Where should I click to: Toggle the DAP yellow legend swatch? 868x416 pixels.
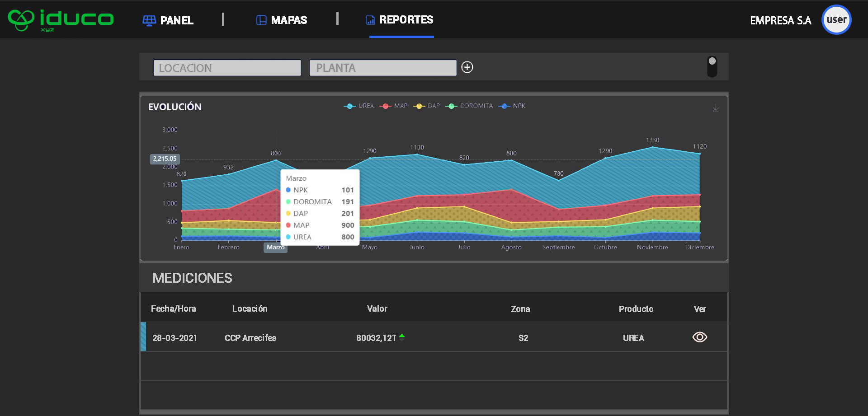point(419,106)
